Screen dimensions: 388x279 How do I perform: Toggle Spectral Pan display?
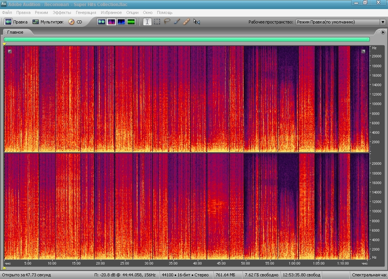point(121,22)
